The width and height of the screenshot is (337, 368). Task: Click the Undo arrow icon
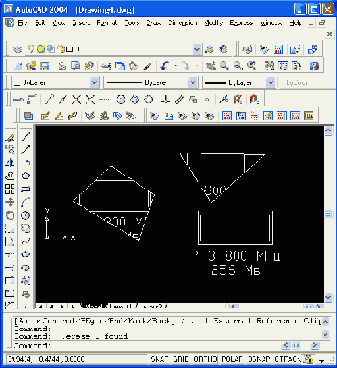click(x=165, y=66)
